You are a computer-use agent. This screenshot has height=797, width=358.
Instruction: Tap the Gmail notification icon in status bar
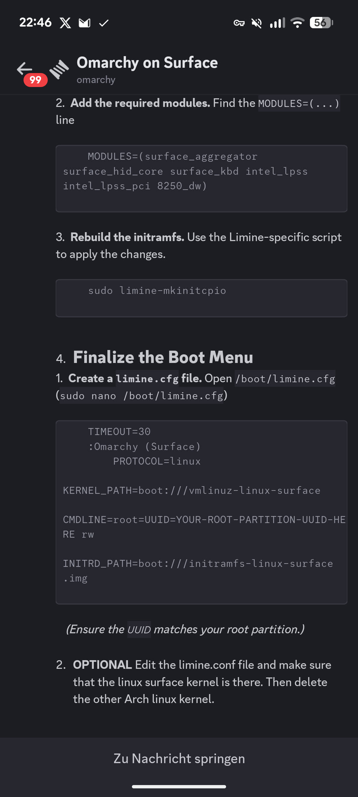tap(85, 23)
